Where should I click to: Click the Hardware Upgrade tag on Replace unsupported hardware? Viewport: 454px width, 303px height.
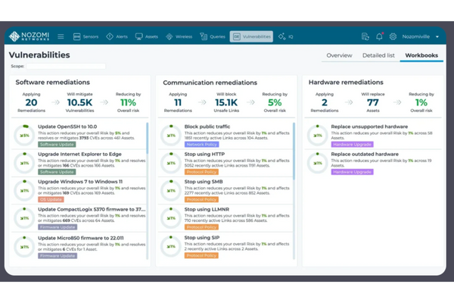pyautogui.click(x=352, y=142)
